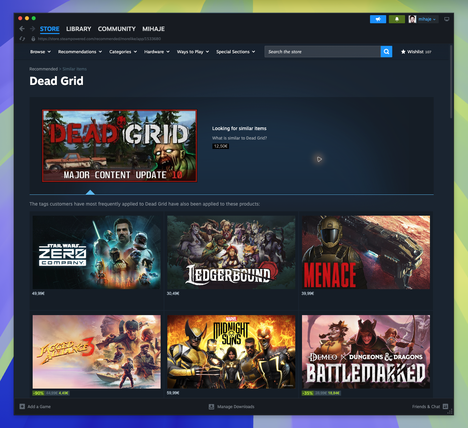
Task: Click the 12,50€ Dead Grid price
Action: 221,146
